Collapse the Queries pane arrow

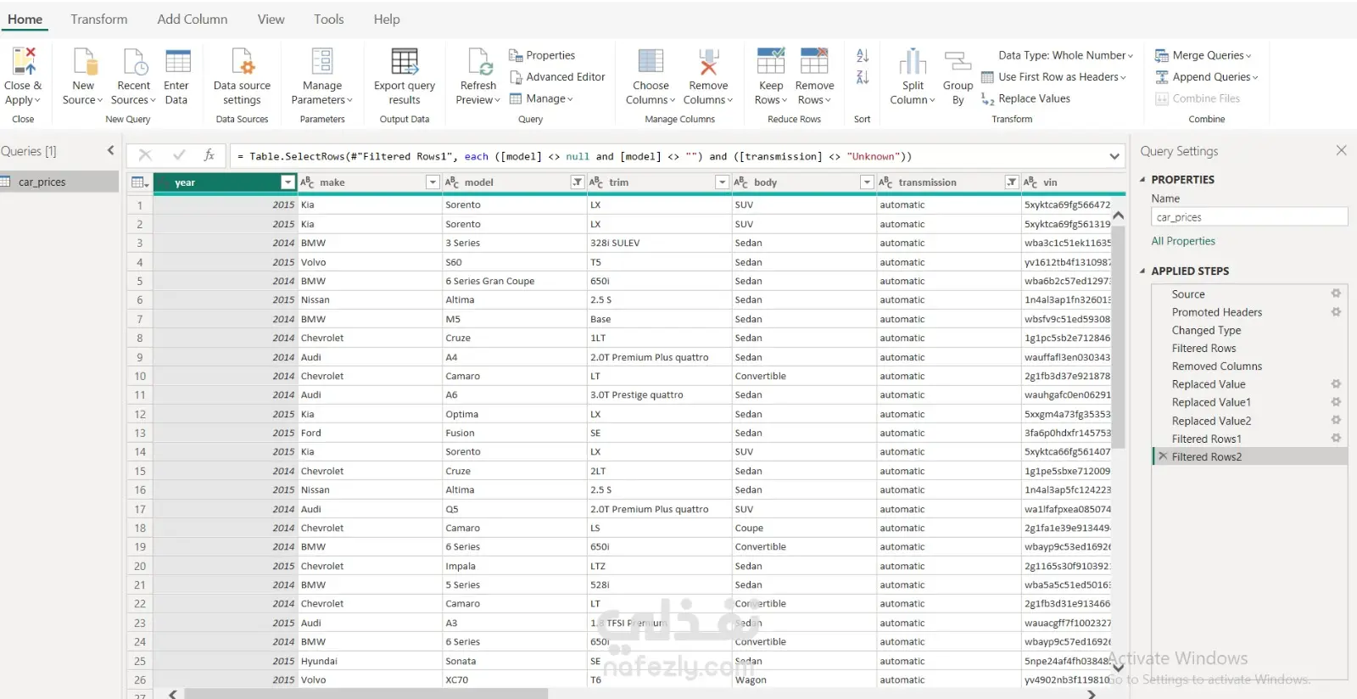coord(110,151)
